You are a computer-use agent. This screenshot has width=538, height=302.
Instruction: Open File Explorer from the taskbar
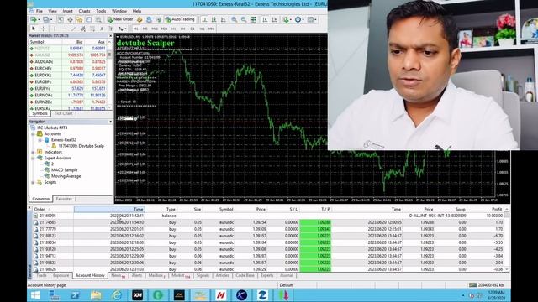point(96,295)
